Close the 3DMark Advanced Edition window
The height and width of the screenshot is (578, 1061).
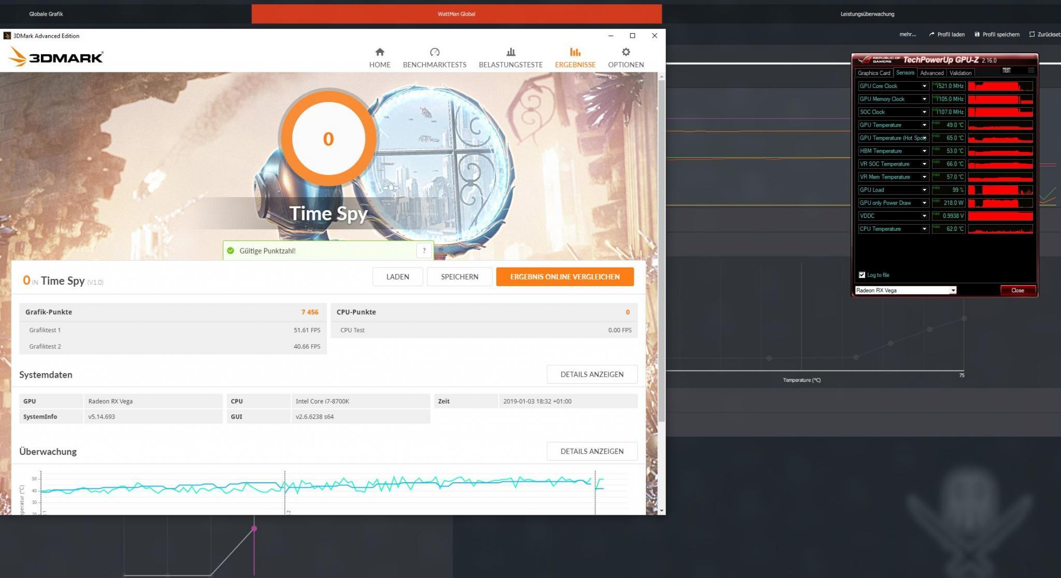click(x=654, y=36)
